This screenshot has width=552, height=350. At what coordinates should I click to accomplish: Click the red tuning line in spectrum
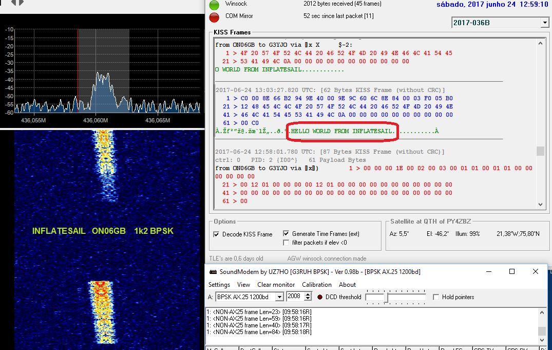pyautogui.click(x=78, y=70)
